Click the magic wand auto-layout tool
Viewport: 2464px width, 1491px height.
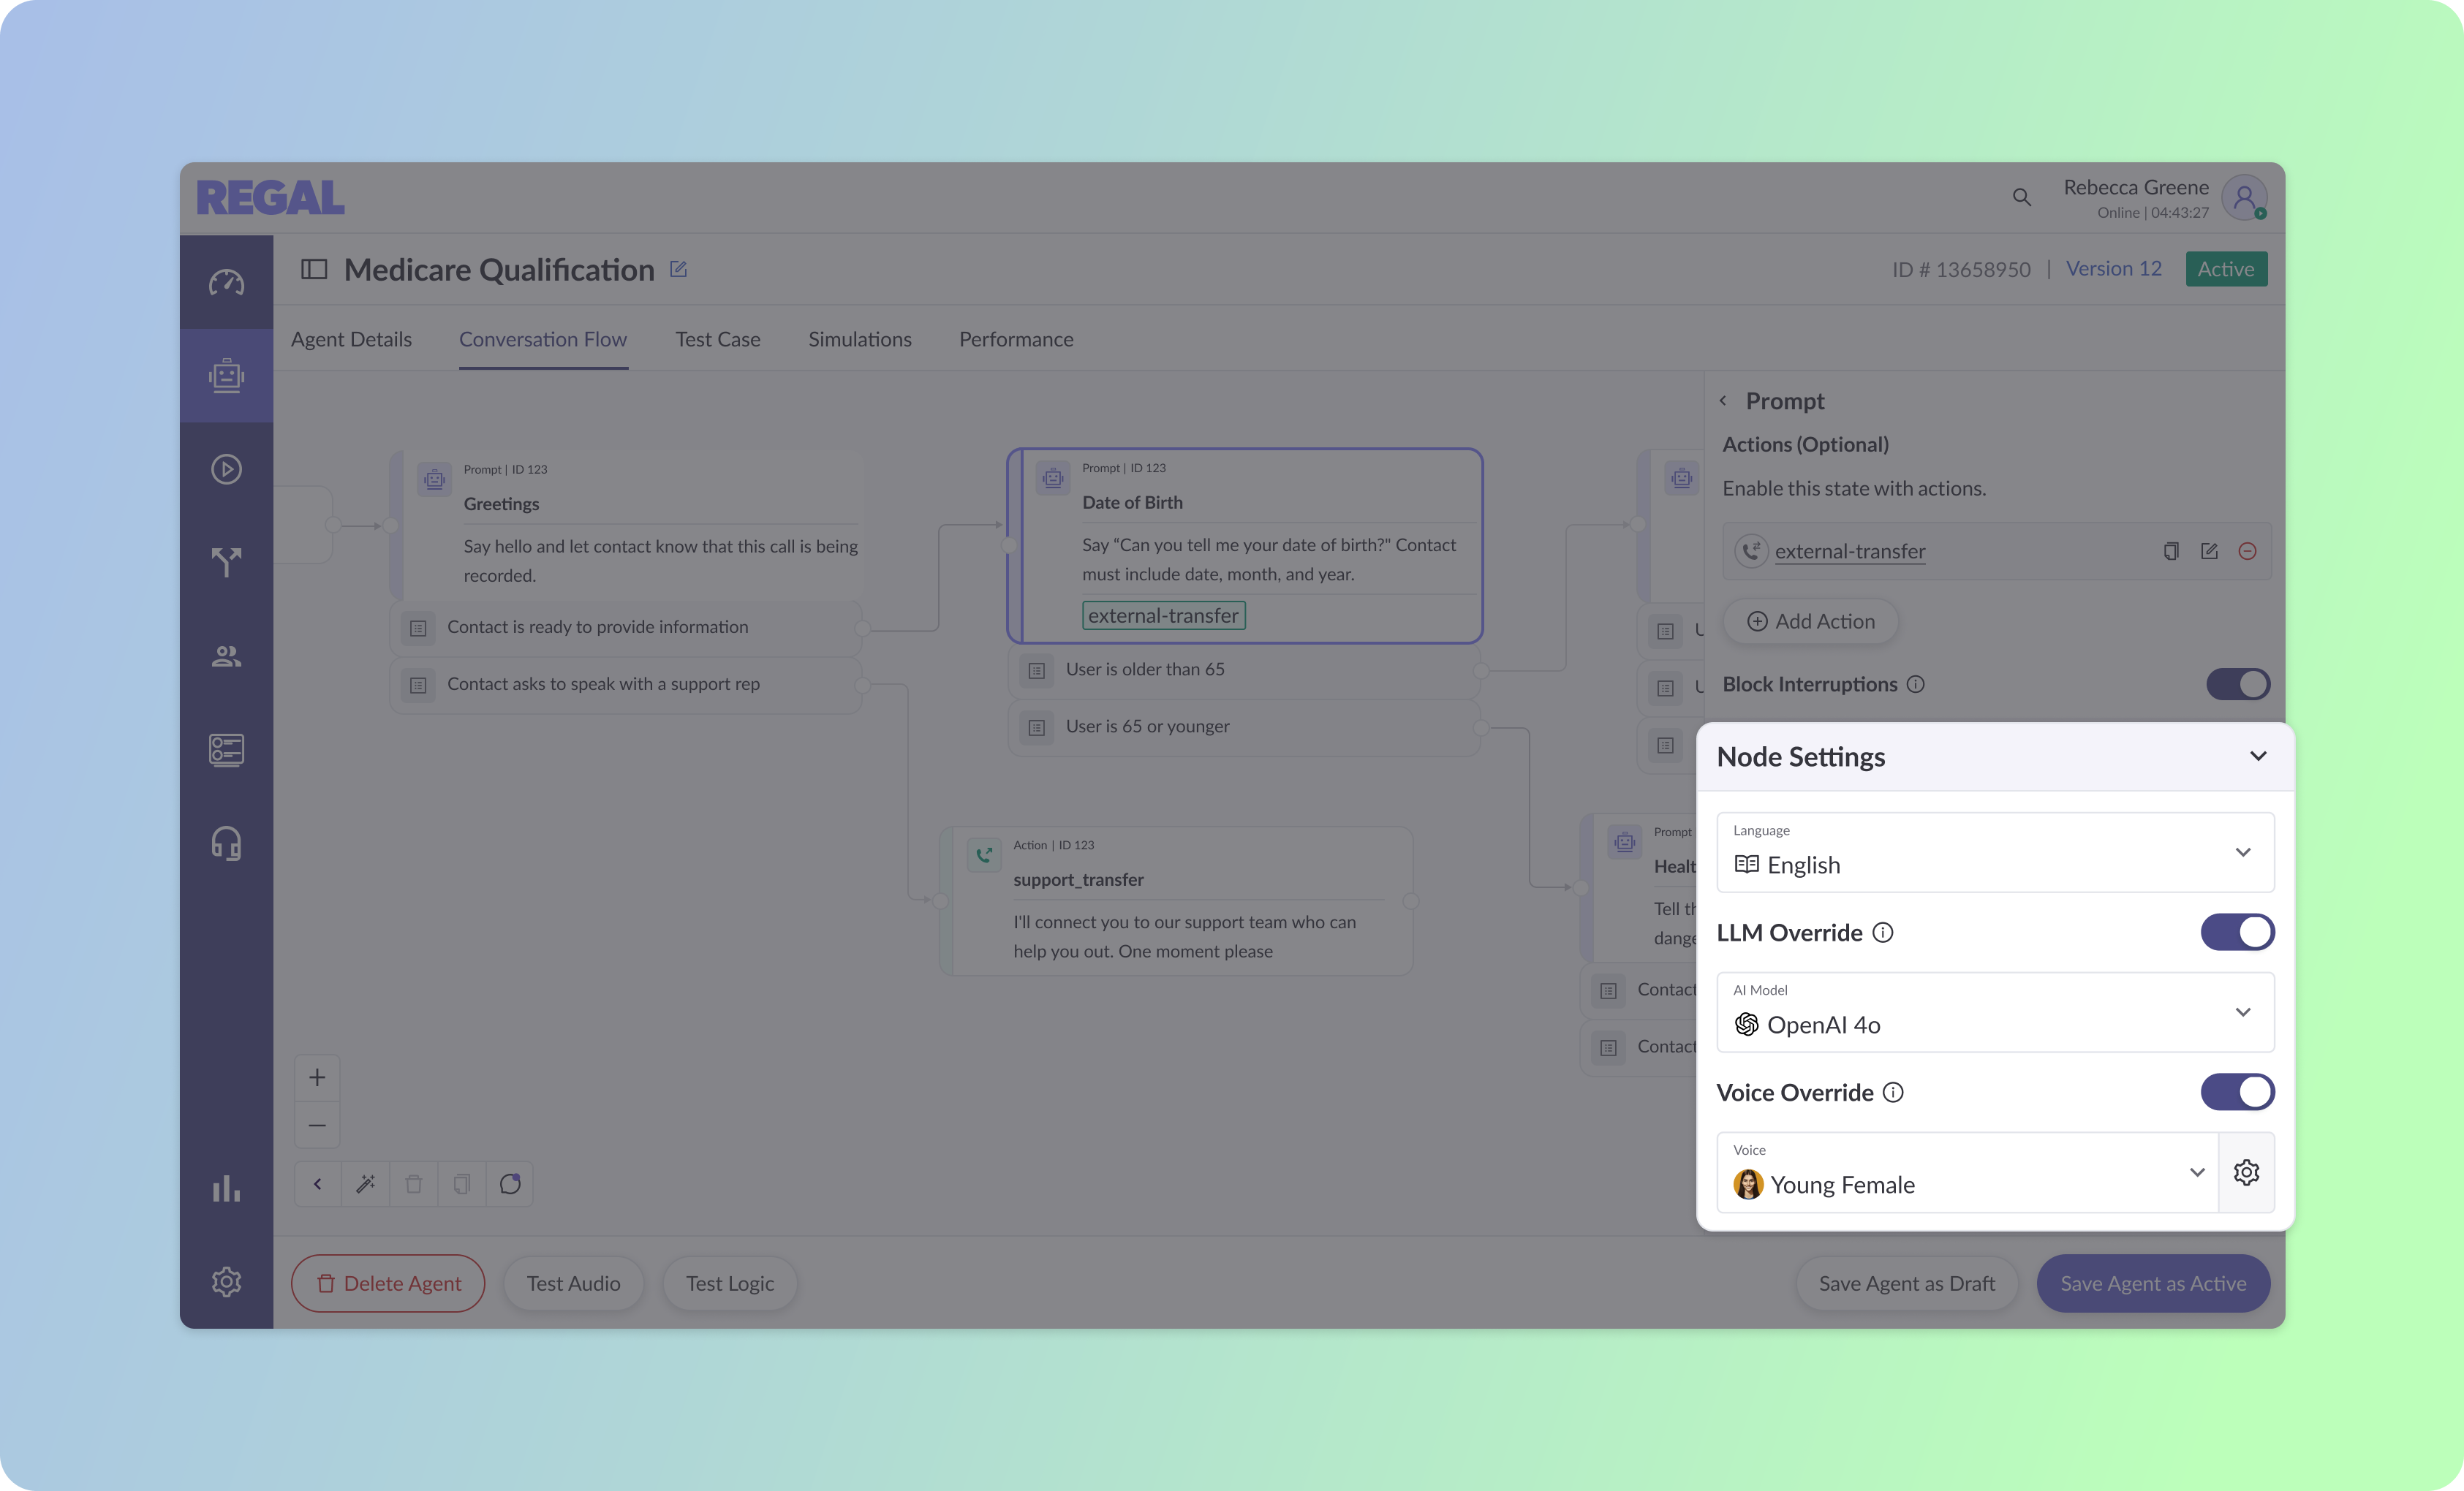click(365, 1184)
